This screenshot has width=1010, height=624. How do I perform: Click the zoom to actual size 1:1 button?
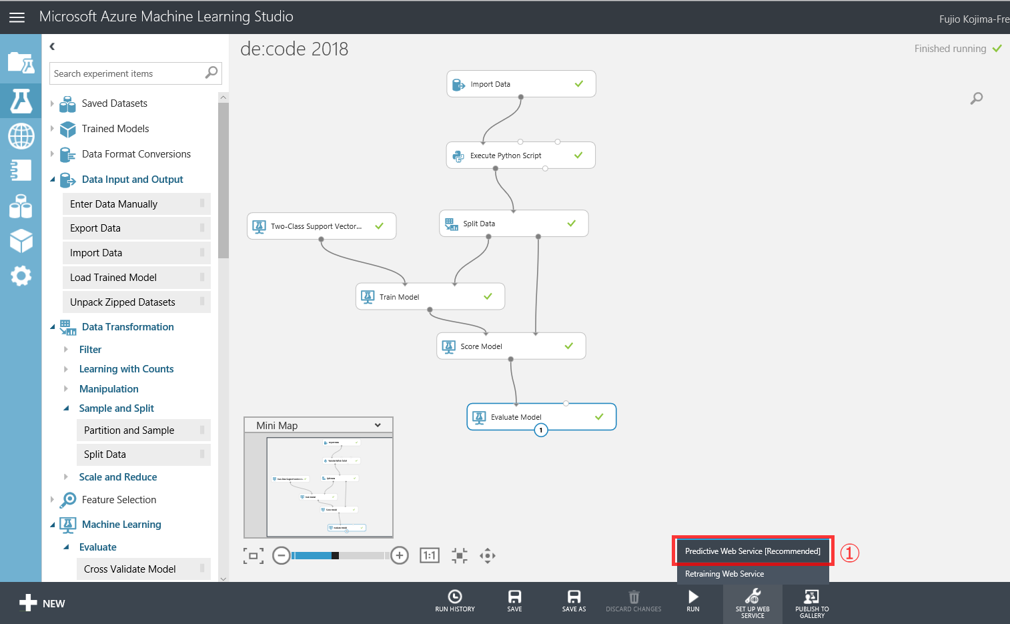[x=430, y=555]
